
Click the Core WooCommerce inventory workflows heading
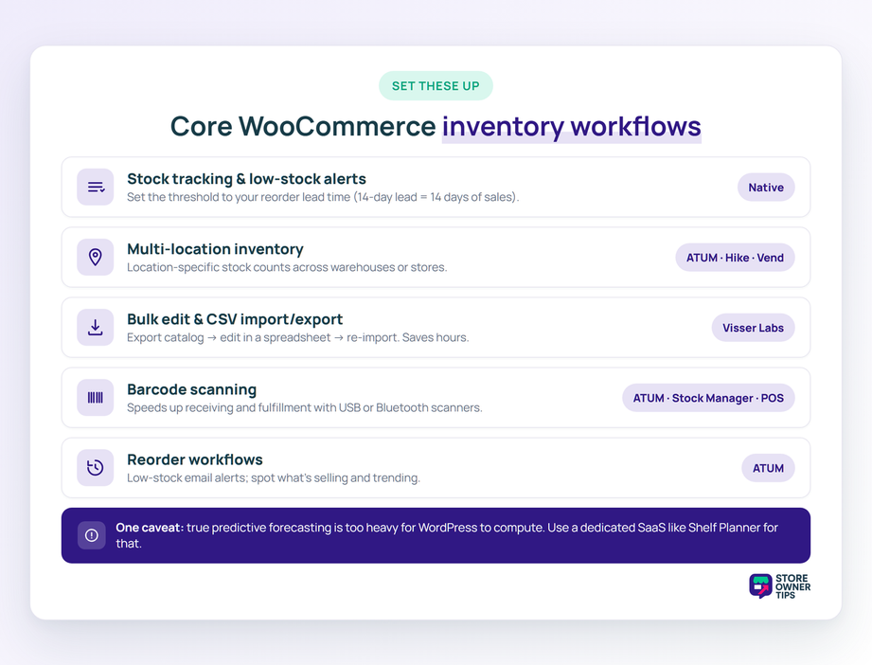(x=436, y=126)
